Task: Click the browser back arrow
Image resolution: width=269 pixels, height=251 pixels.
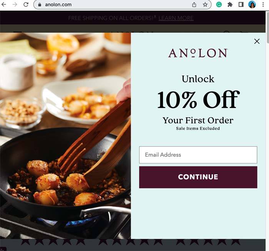Action: click(x=3, y=5)
